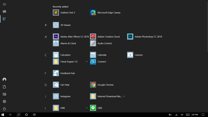Screen dimensions: 208x117
Task: Open Cheat Engine 7.0 folder icon
Action: (x=56, y=62)
